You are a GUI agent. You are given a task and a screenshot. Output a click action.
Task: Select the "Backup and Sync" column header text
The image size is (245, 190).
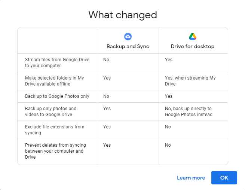[x=128, y=47]
